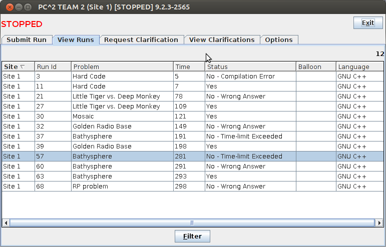
Task: Click the Status column header
Action: click(x=250, y=67)
